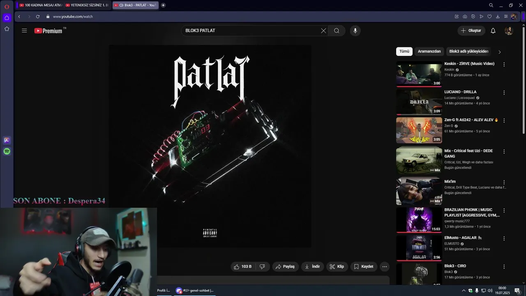Open options menu for ElMusto - AGALAR

click(x=504, y=238)
